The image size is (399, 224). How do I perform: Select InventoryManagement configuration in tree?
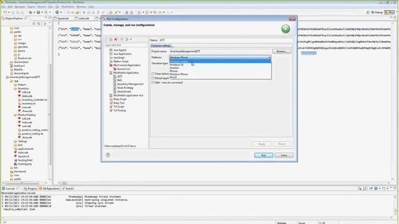click(x=130, y=84)
